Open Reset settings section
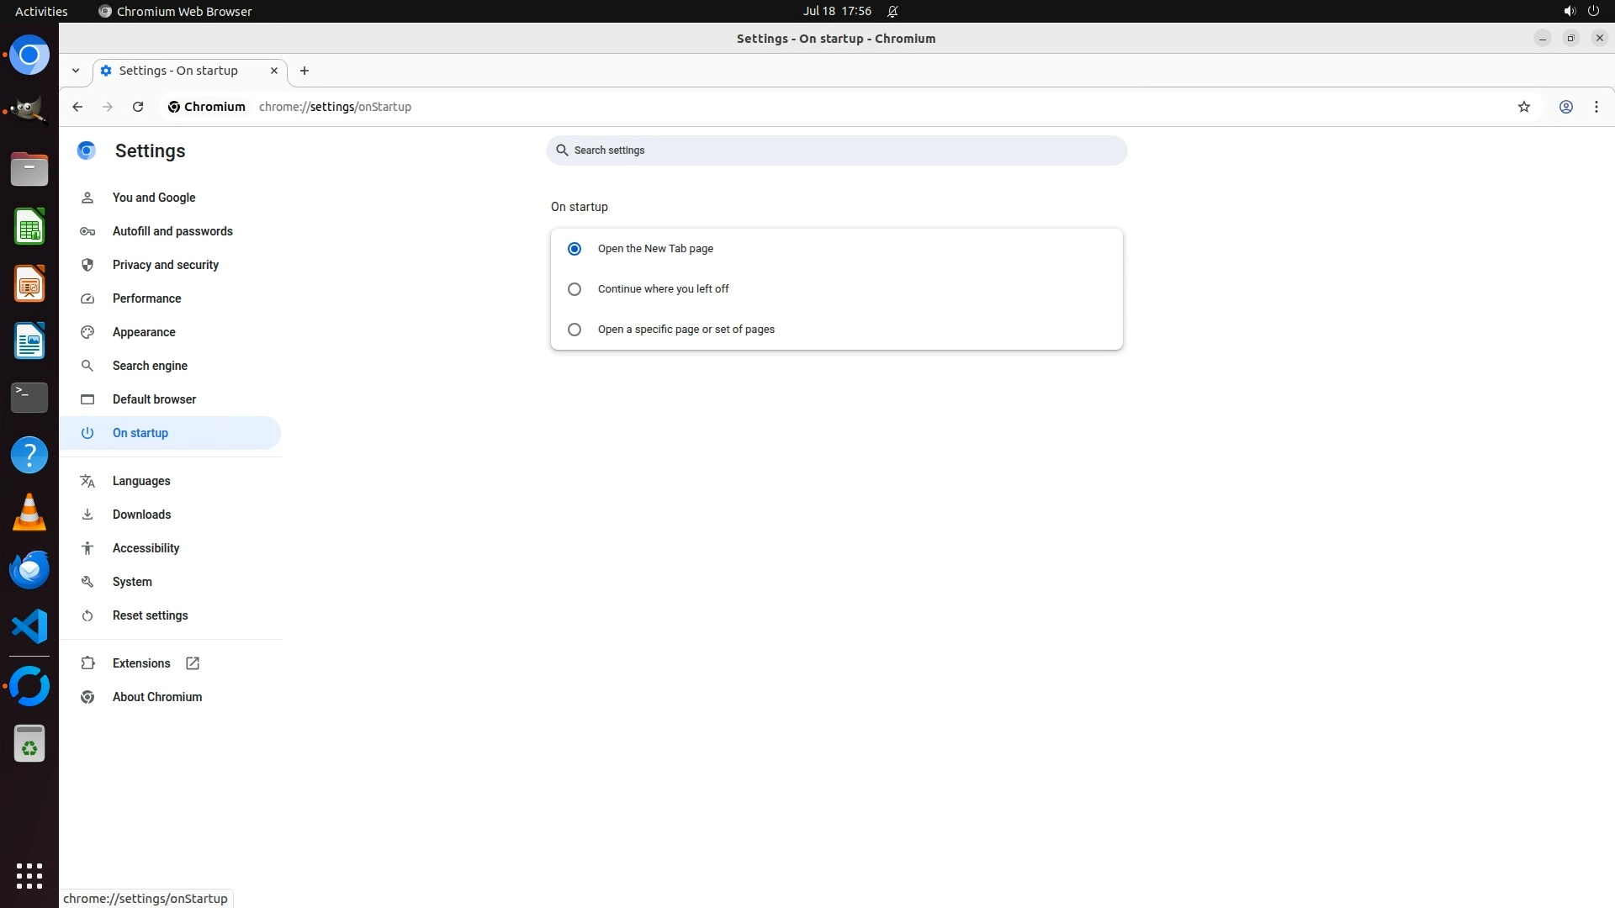Viewport: 1615px width, 908px height. 151,615
